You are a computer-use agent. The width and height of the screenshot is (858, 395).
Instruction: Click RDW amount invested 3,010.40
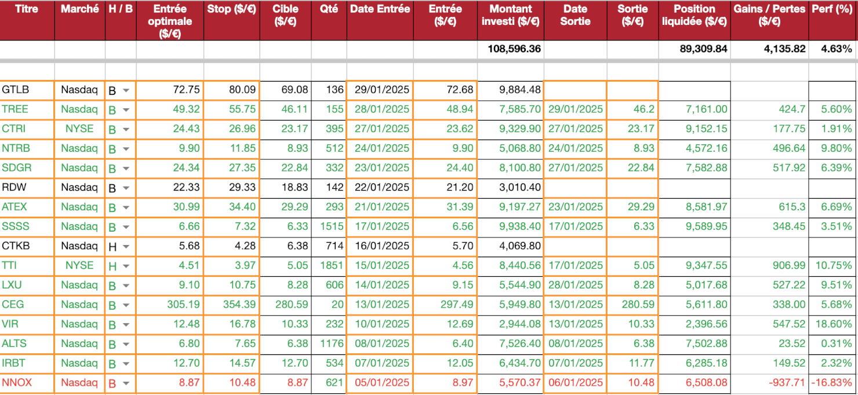(x=511, y=188)
